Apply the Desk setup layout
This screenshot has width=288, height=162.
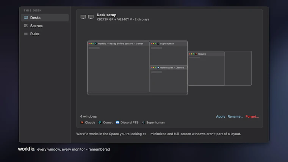(x=221, y=117)
